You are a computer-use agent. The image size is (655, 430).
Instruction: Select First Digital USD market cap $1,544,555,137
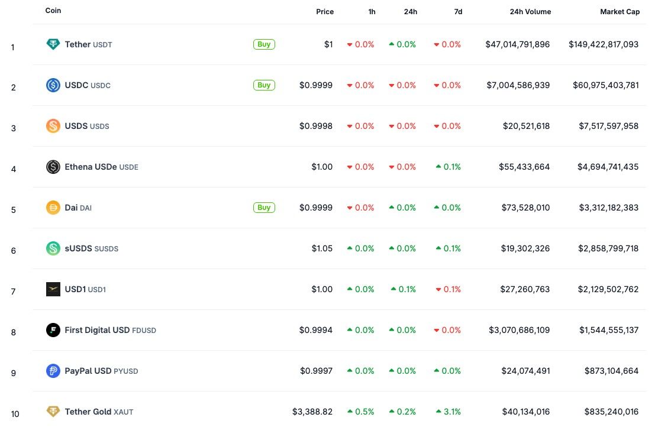609,330
